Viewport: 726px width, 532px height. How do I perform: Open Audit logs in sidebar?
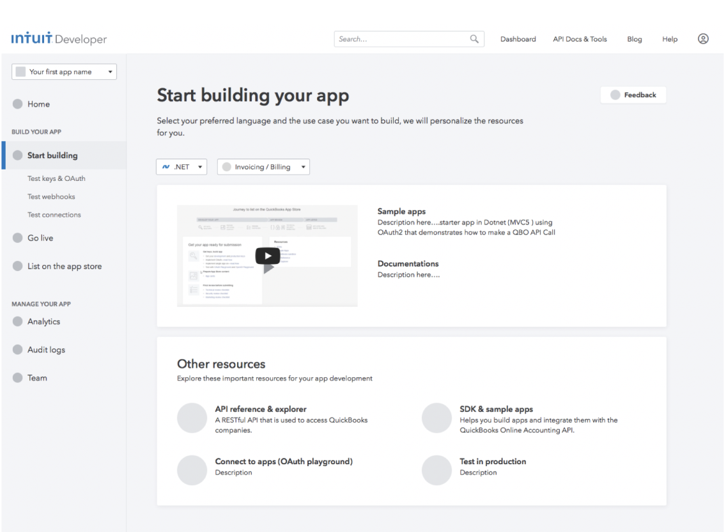[46, 350]
